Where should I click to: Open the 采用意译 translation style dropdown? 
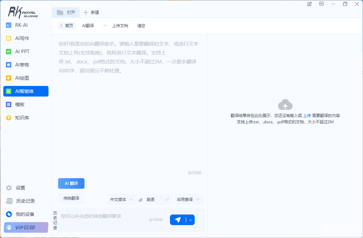(x=189, y=199)
